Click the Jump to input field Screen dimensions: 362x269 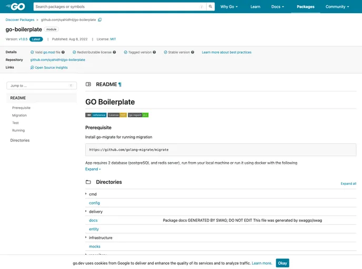click(x=42, y=86)
